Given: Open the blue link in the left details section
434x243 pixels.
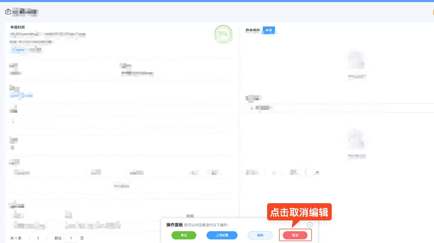Looking at the screenshot, I should [21, 96].
